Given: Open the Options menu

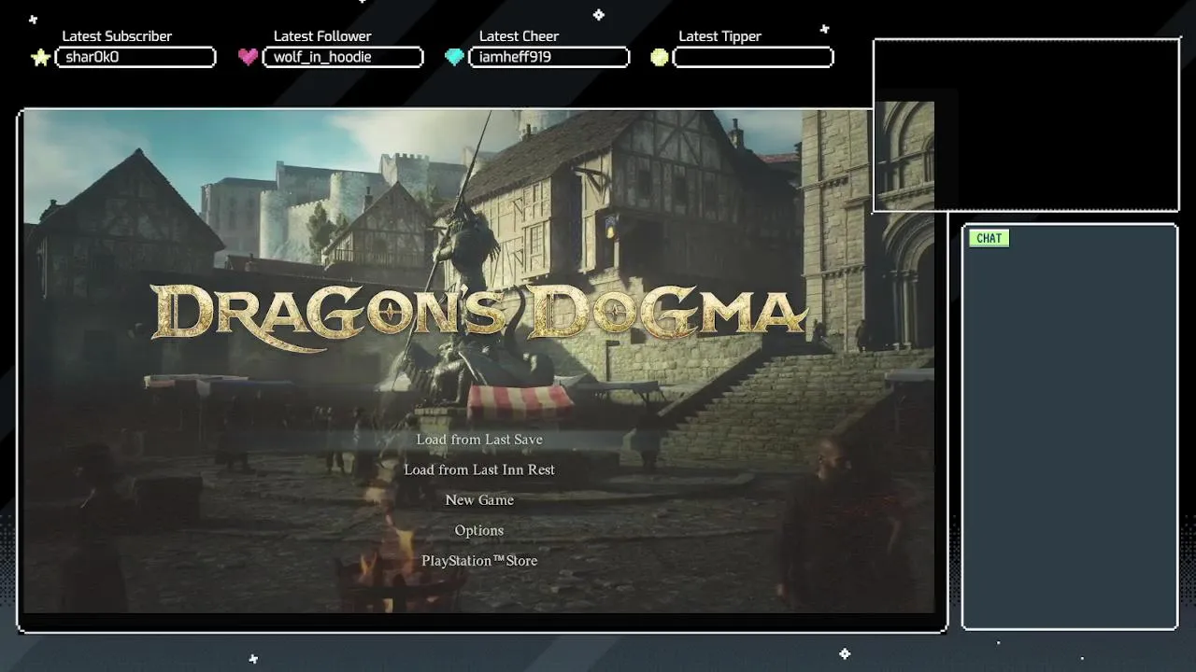Looking at the screenshot, I should [x=479, y=530].
